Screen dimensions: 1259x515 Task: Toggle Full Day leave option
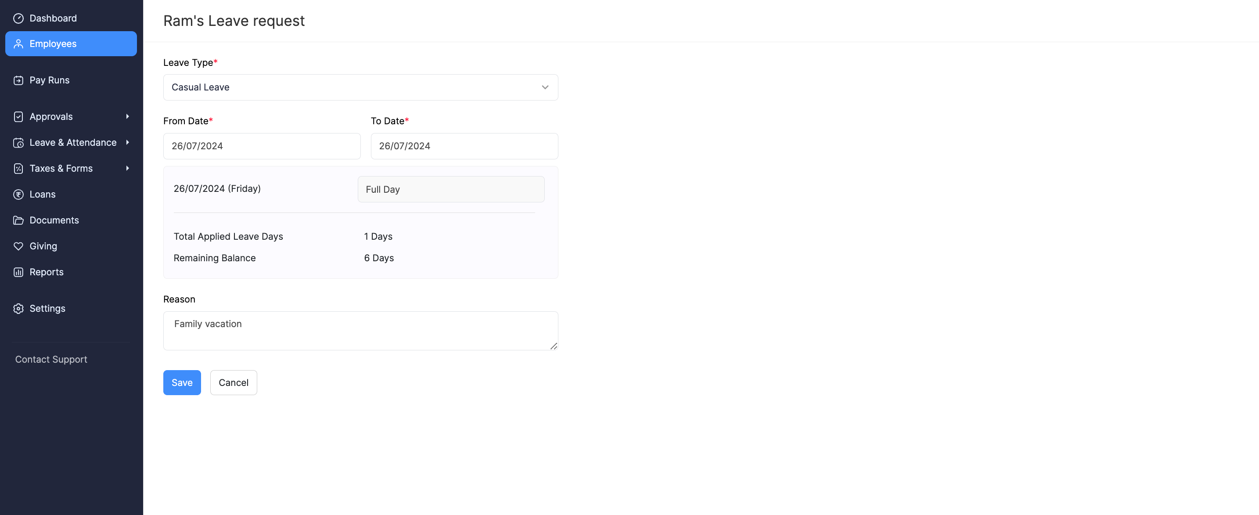coord(451,189)
